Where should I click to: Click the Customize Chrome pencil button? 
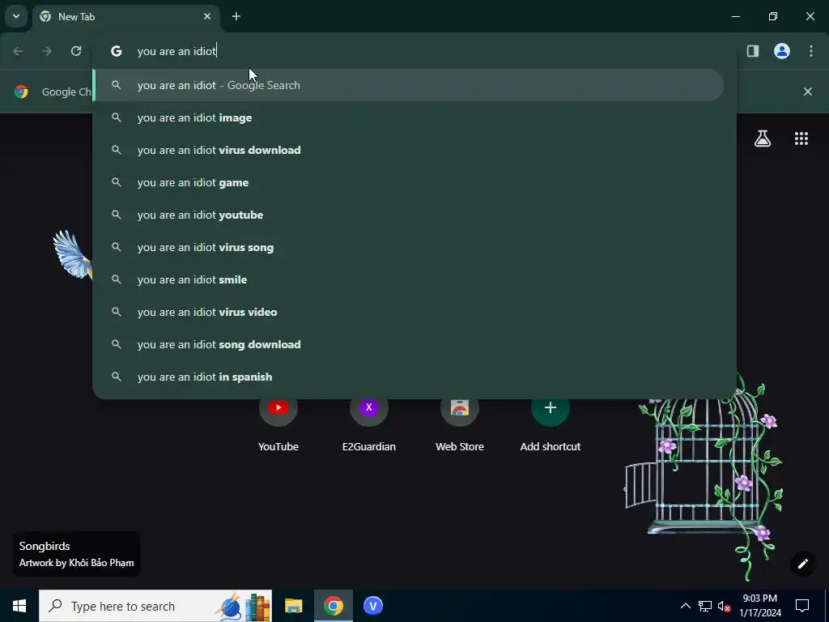click(802, 564)
